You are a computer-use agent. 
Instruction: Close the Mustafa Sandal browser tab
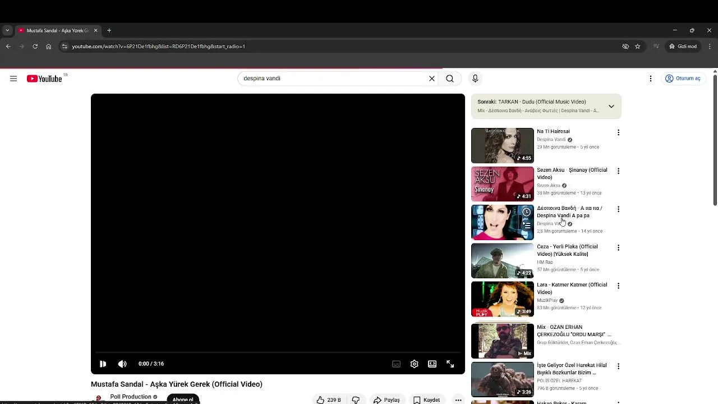[x=95, y=30]
